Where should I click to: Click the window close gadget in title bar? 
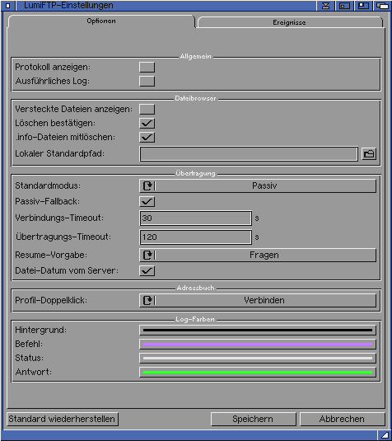8,5
